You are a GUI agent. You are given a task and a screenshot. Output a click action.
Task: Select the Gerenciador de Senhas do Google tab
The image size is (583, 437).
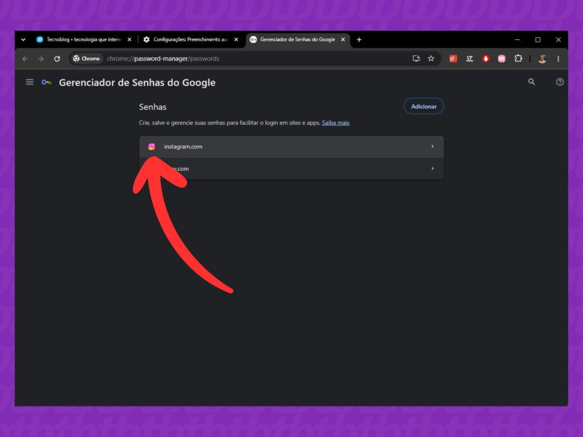pos(298,40)
